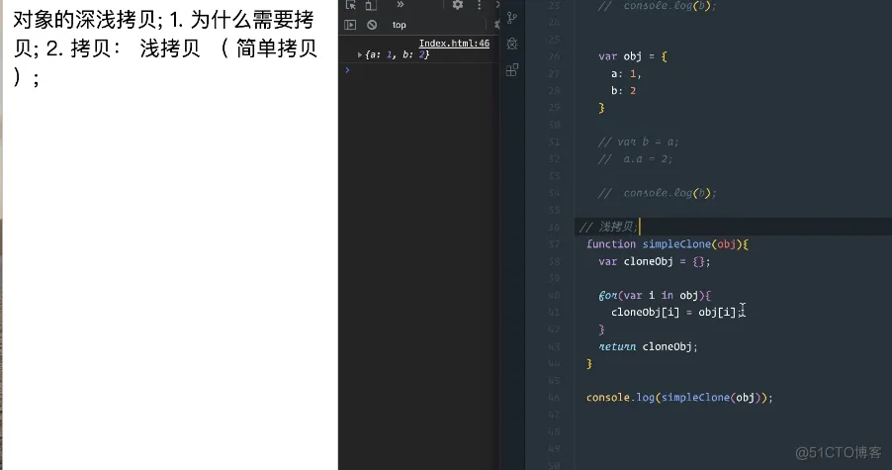The image size is (892, 470).
Task: Click the 'for(var i in obj){' line
Action: (x=655, y=295)
